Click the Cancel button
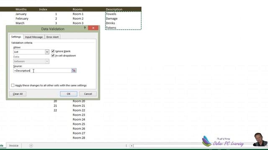 tap(88, 94)
